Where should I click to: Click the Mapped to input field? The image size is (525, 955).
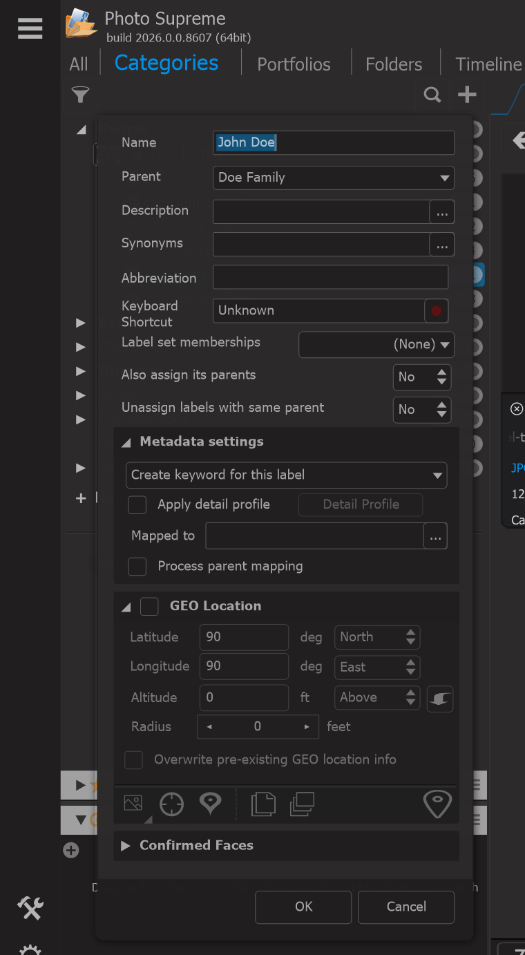(314, 536)
